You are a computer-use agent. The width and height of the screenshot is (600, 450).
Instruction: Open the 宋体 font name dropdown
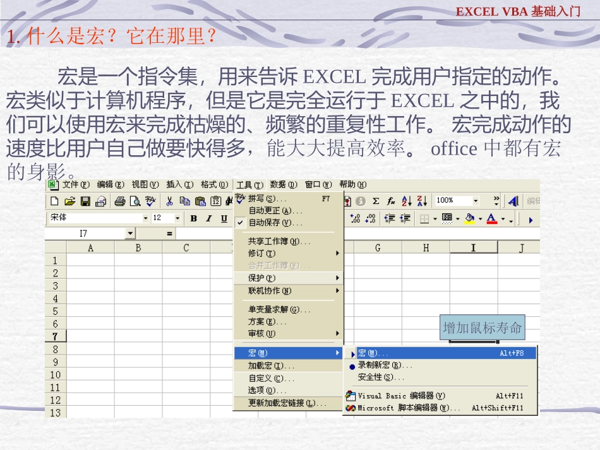pyautogui.click(x=145, y=218)
